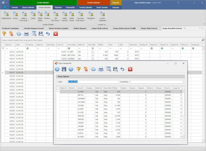Screen dimensions: 206x151
Task: Toggle the Giris Cikis filter row checkbox
Action: [93, 48]
